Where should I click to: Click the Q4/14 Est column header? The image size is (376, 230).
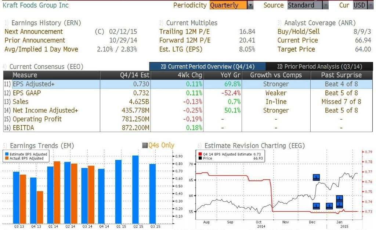(x=125, y=75)
